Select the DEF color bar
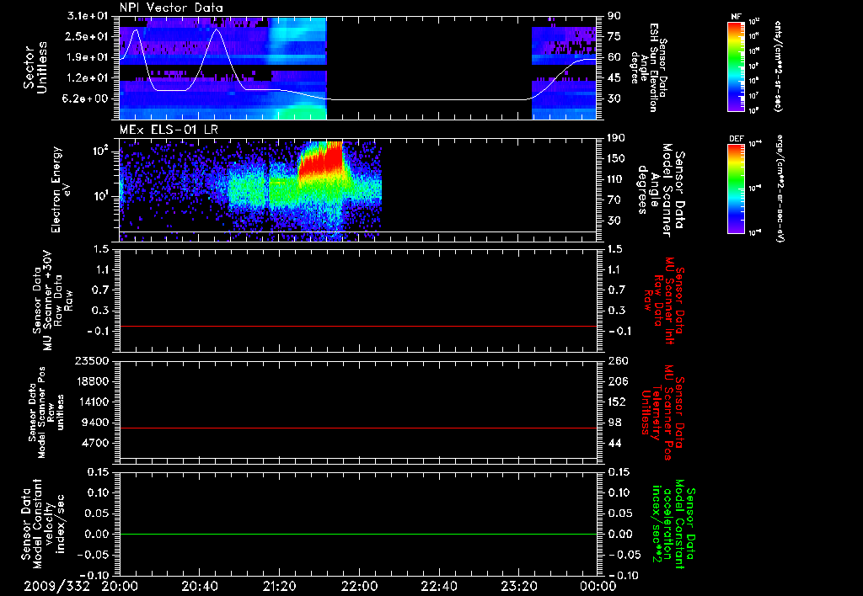The image size is (863, 596). click(736, 189)
